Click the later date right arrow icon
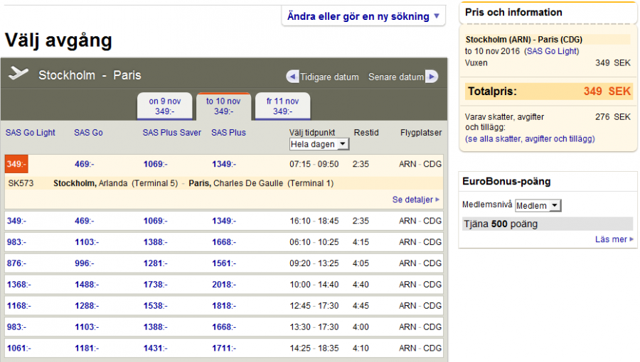Screen dimensions: 640x362 (x=432, y=77)
